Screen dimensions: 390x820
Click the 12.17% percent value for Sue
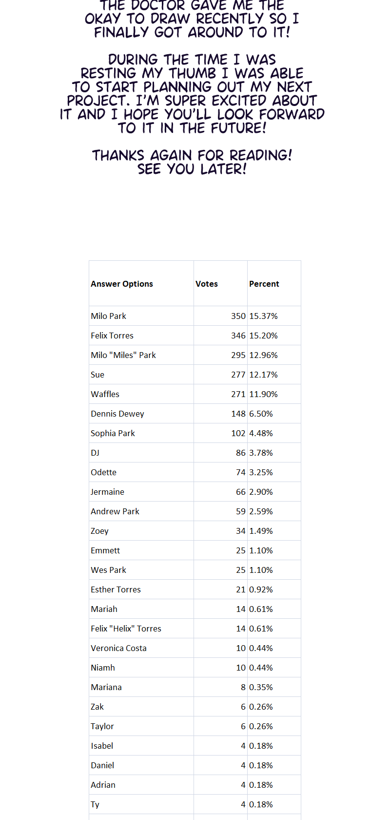point(263,375)
